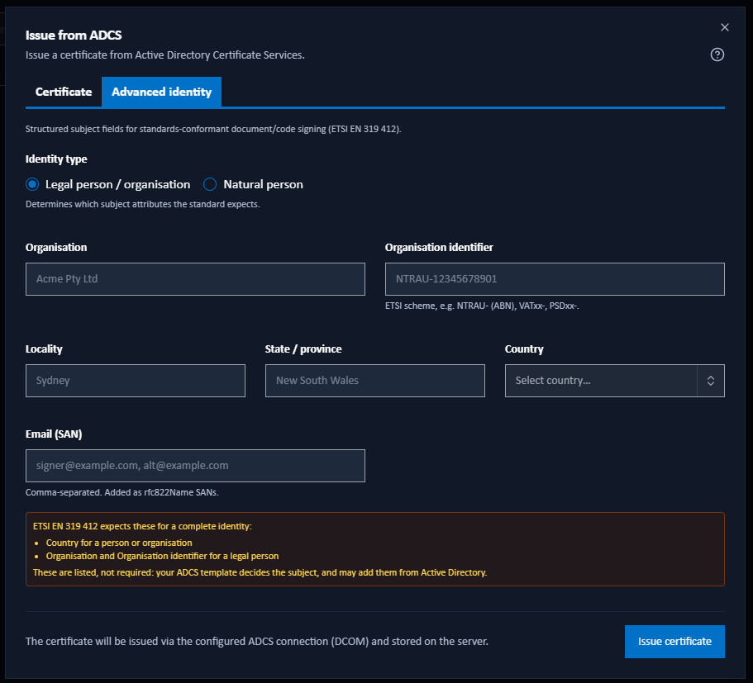Open the Select country dropdown
The image size is (753, 683).
click(x=615, y=381)
